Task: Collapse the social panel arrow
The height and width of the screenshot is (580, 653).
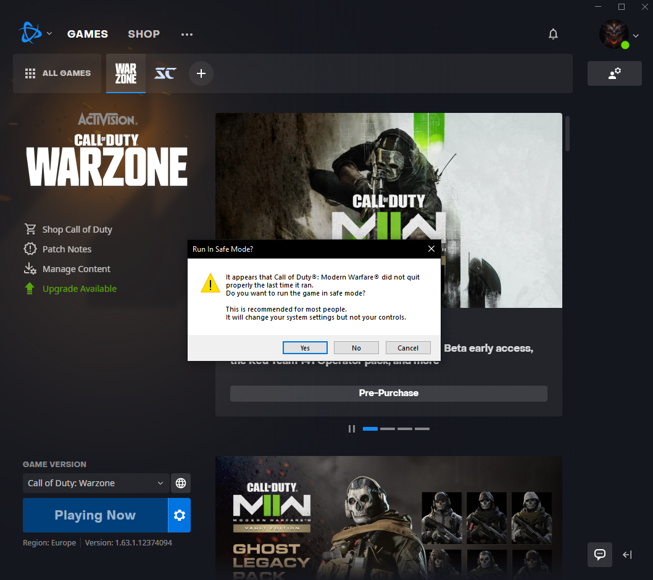Action: point(627,555)
